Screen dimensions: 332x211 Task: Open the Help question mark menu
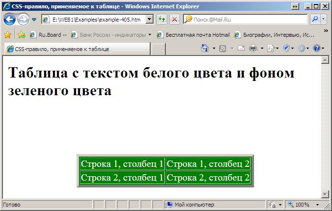click(x=316, y=48)
